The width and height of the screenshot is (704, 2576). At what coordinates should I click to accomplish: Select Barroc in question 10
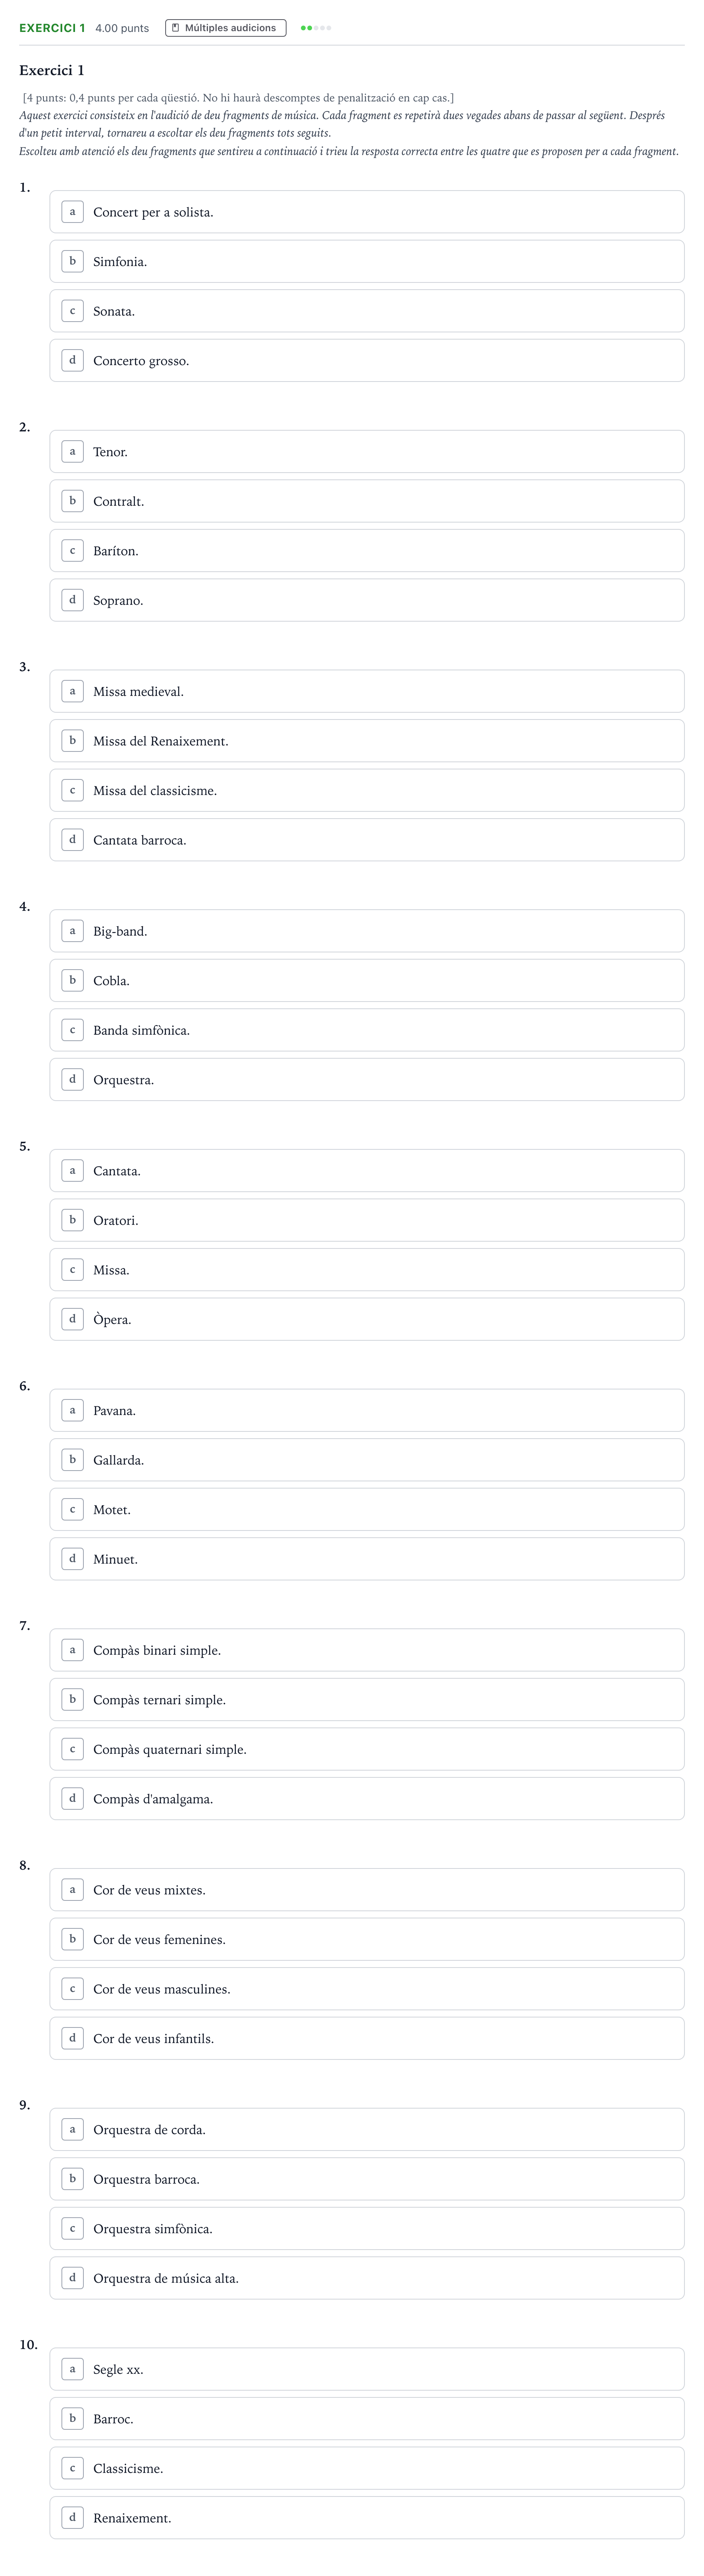(x=366, y=2418)
